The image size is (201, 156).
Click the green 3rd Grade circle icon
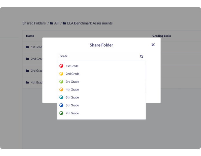pos(61,82)
